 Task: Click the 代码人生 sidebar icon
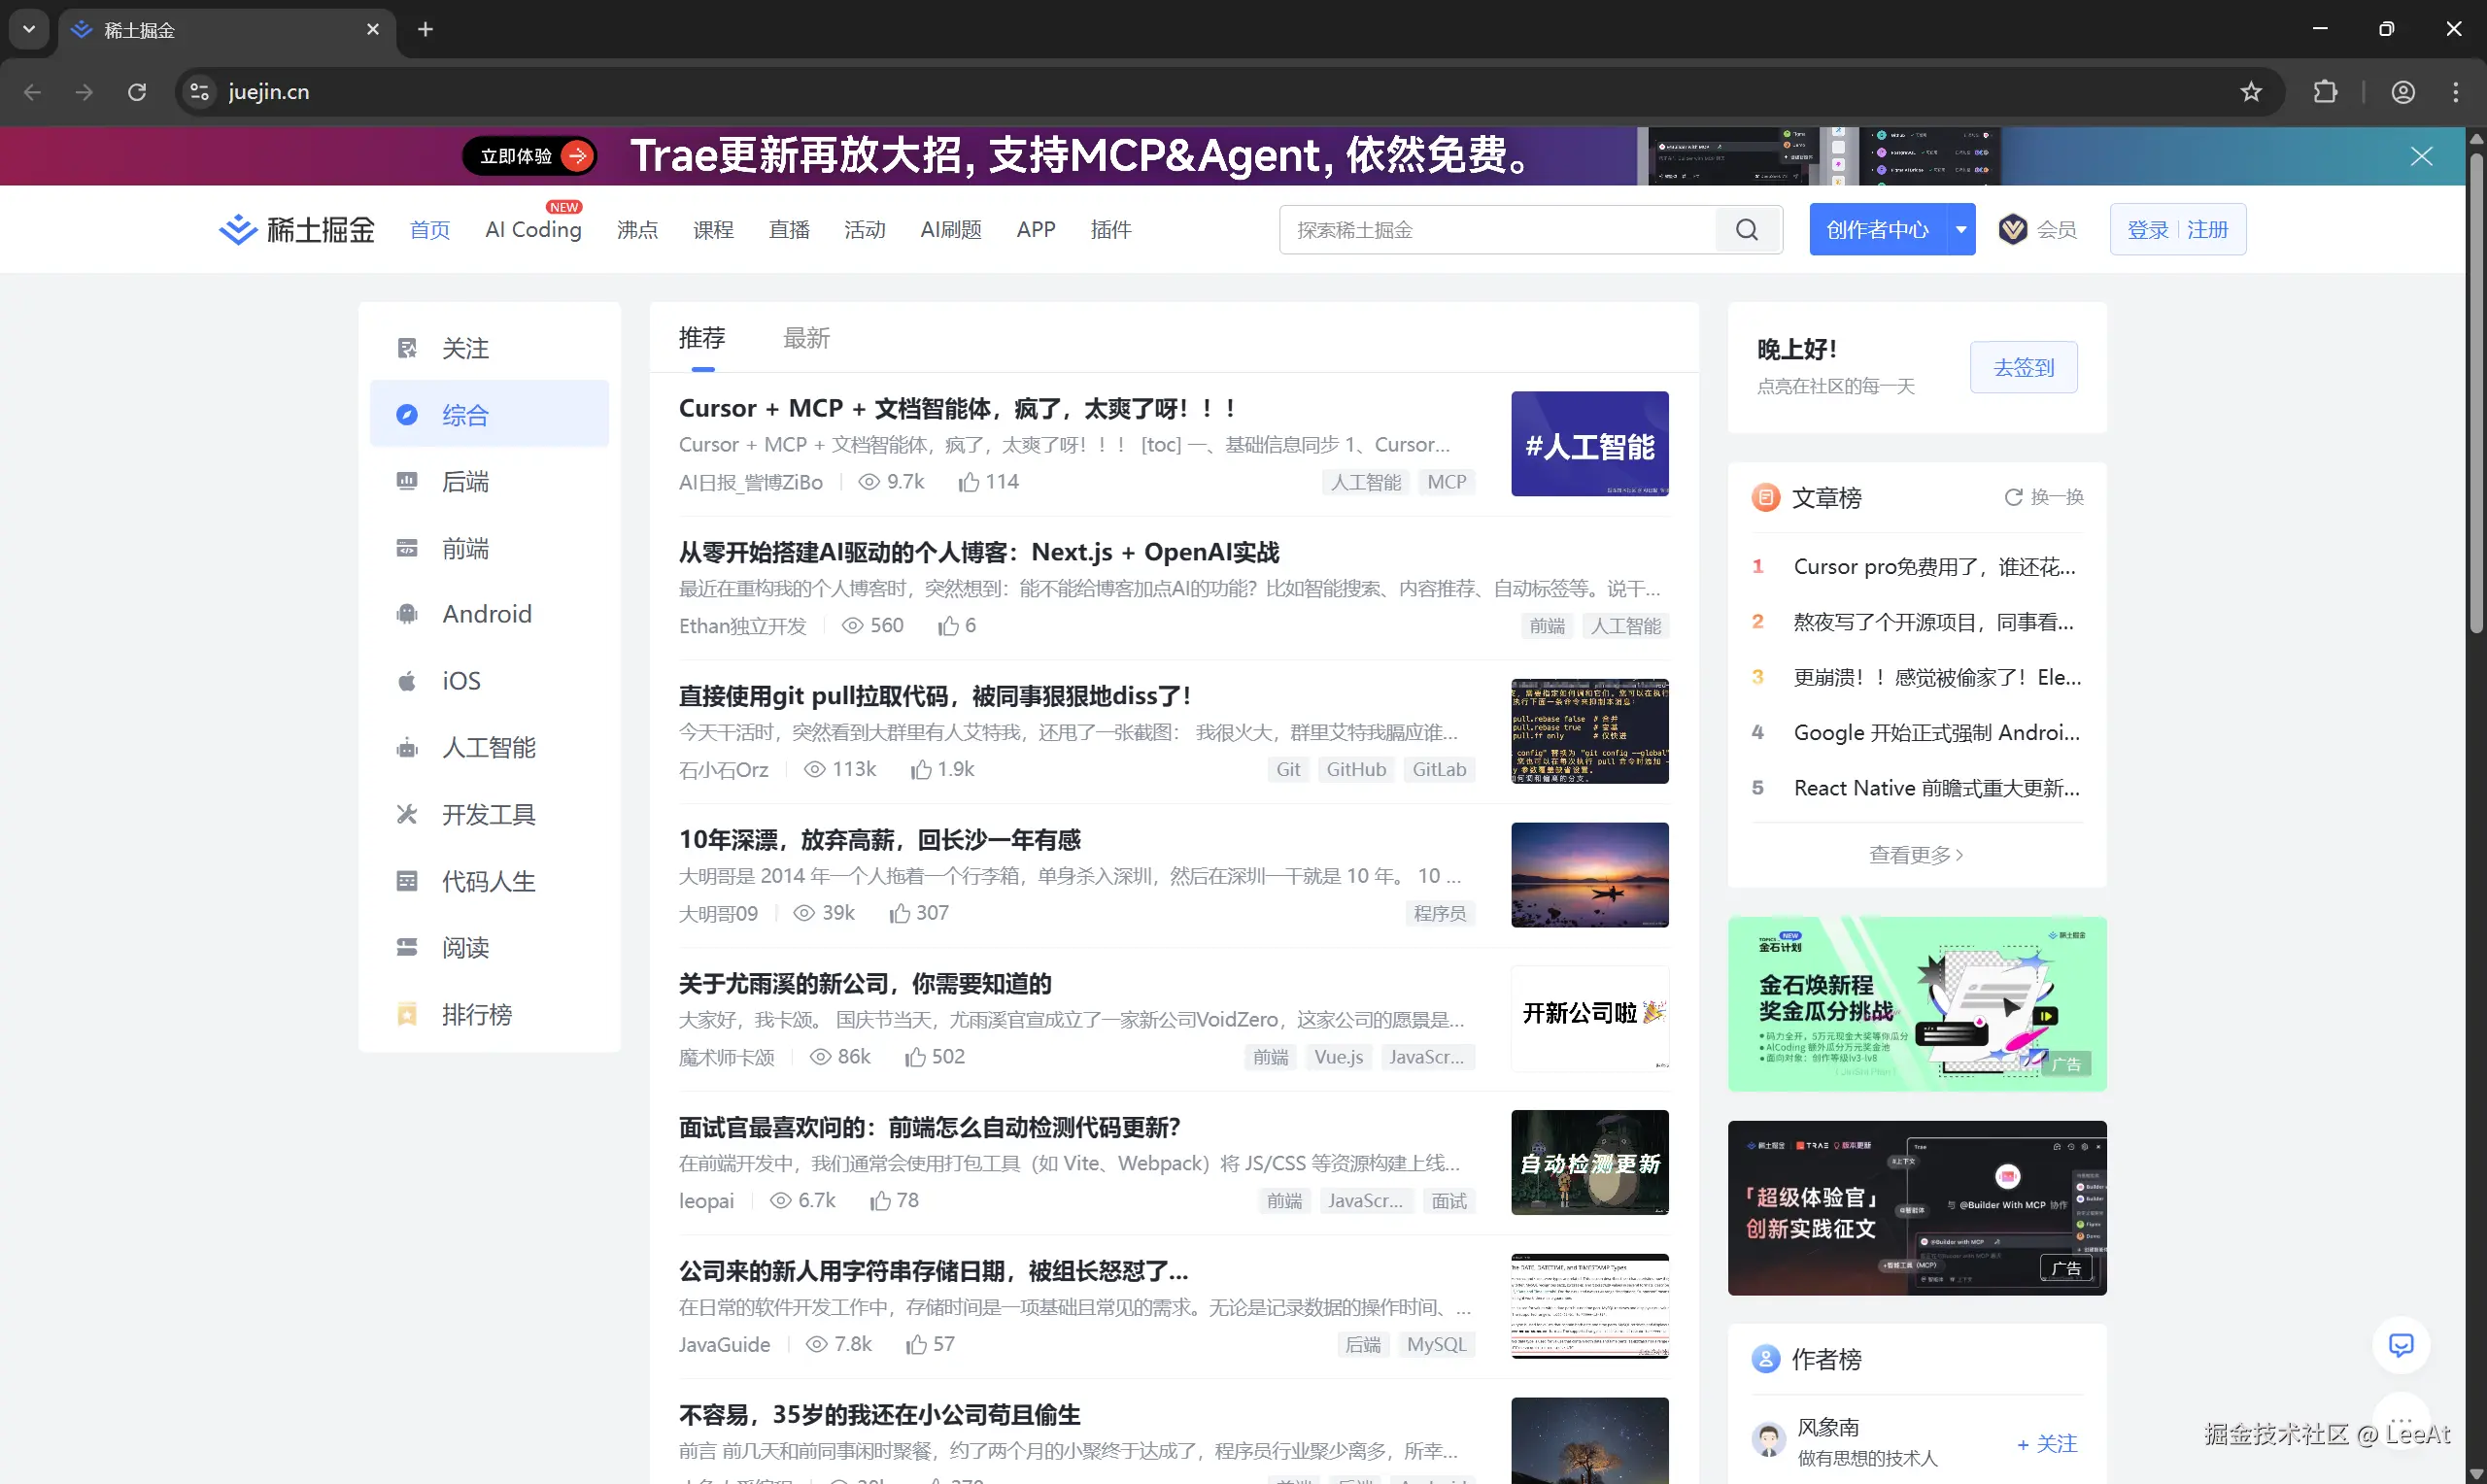(x=407, y=881)
